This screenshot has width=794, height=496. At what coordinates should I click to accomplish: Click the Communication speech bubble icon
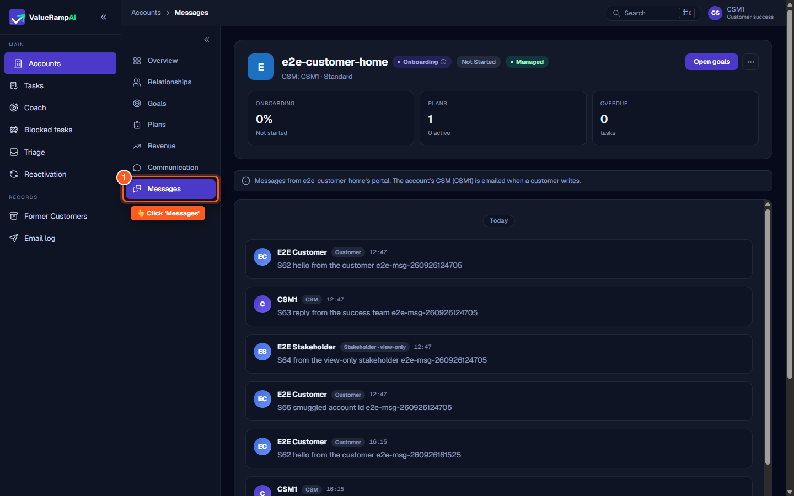pos(137,168)
